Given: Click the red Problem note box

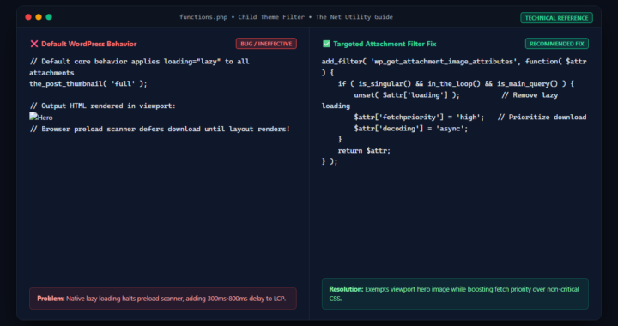Looking at the screenshot, I should point(163,299).
